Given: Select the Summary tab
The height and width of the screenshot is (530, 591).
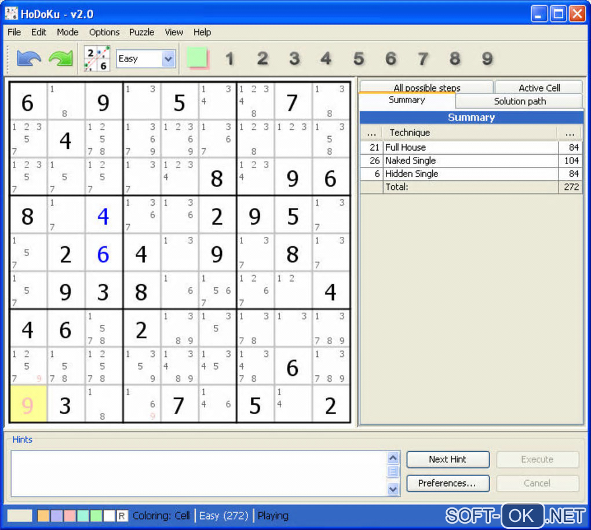Looking at the screenshot, I should [x=407, y=100].
